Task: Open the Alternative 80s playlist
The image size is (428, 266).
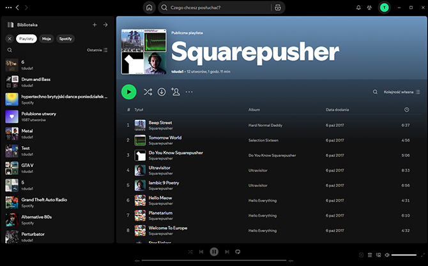Action: 57,219
